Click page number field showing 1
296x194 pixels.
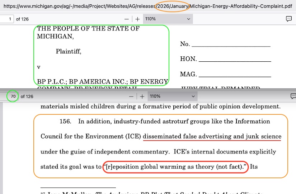7,19
